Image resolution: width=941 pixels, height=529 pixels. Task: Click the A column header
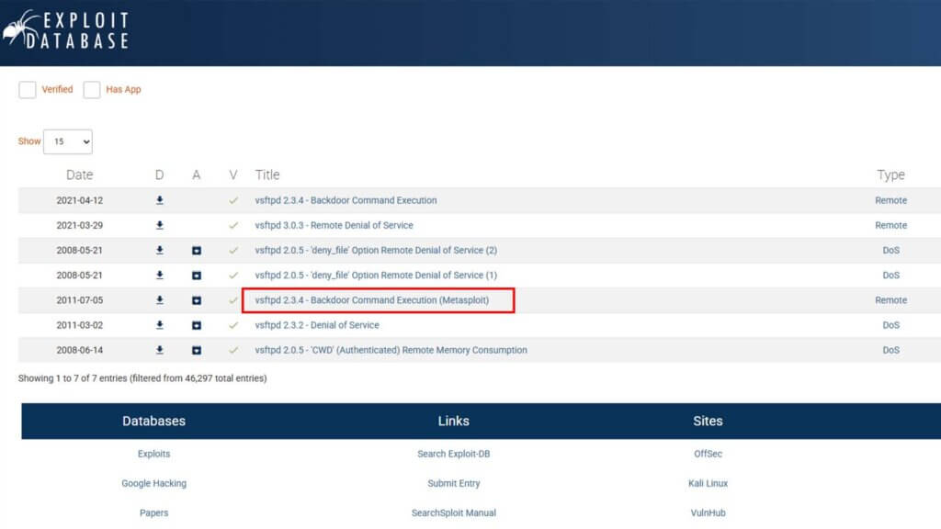coord(197,174)
